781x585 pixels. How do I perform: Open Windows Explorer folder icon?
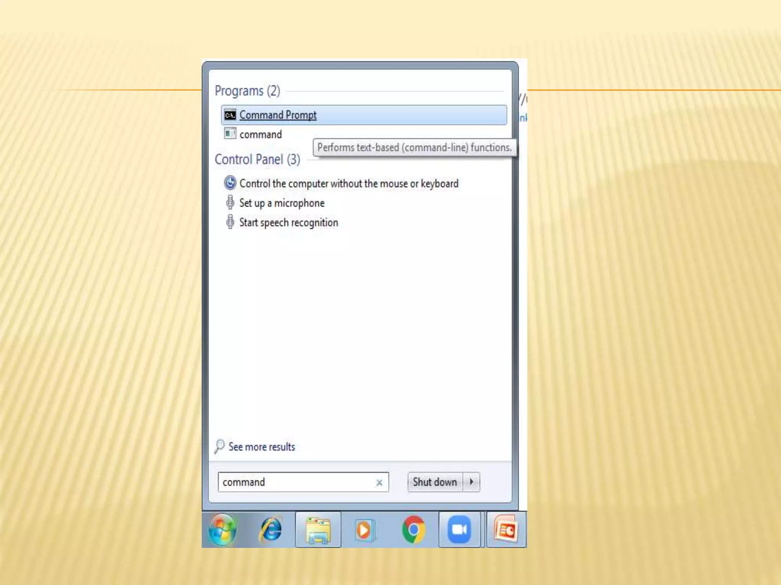click(318, 530)
